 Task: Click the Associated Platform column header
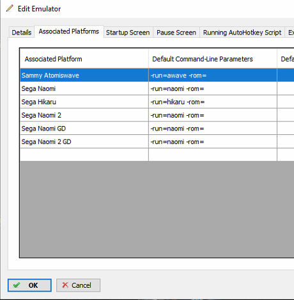[84, 59]
